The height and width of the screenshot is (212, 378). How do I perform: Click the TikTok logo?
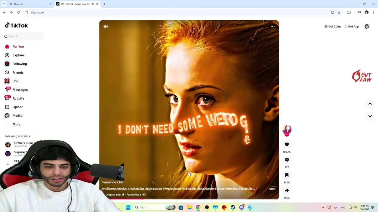pyautogui.click(x=16, y=26)
